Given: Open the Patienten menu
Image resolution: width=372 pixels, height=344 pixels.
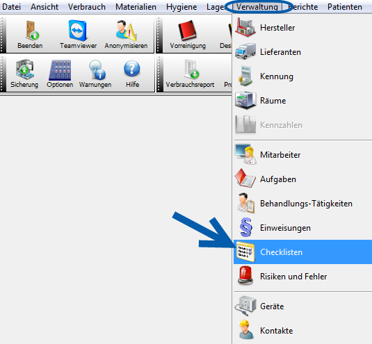Looking at the screenshot, I should tap(345, 7).
